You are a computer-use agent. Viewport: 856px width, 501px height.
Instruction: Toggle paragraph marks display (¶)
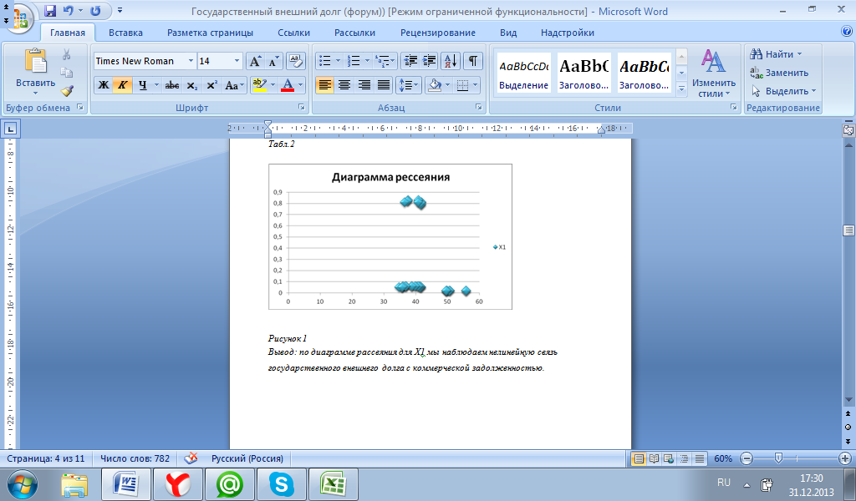(x=473, y=61)
